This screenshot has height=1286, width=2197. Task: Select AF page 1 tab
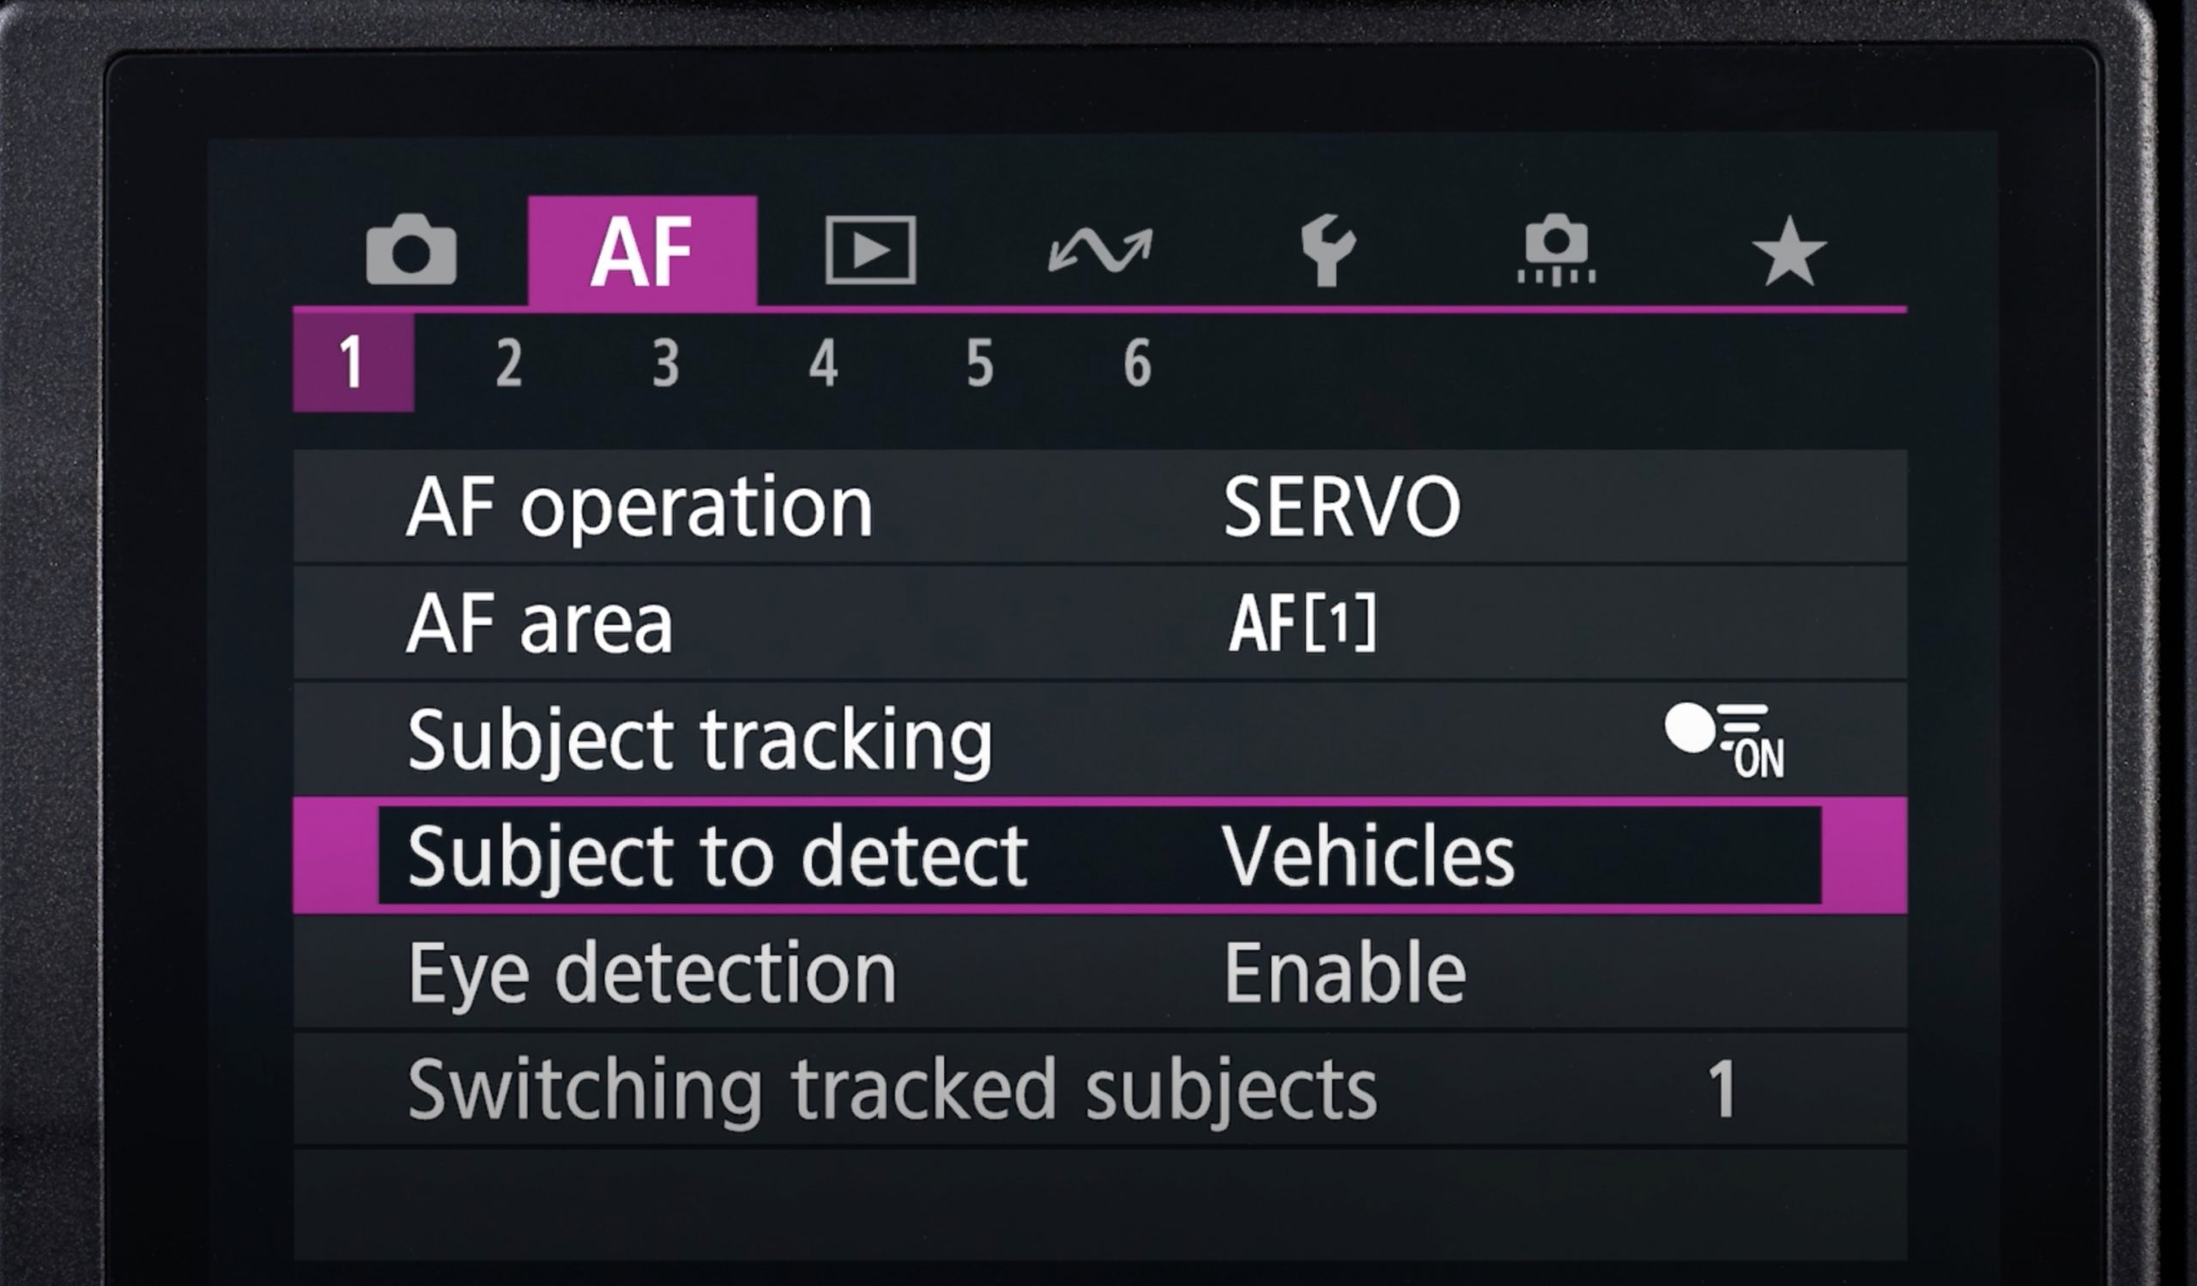pos(352,362)
